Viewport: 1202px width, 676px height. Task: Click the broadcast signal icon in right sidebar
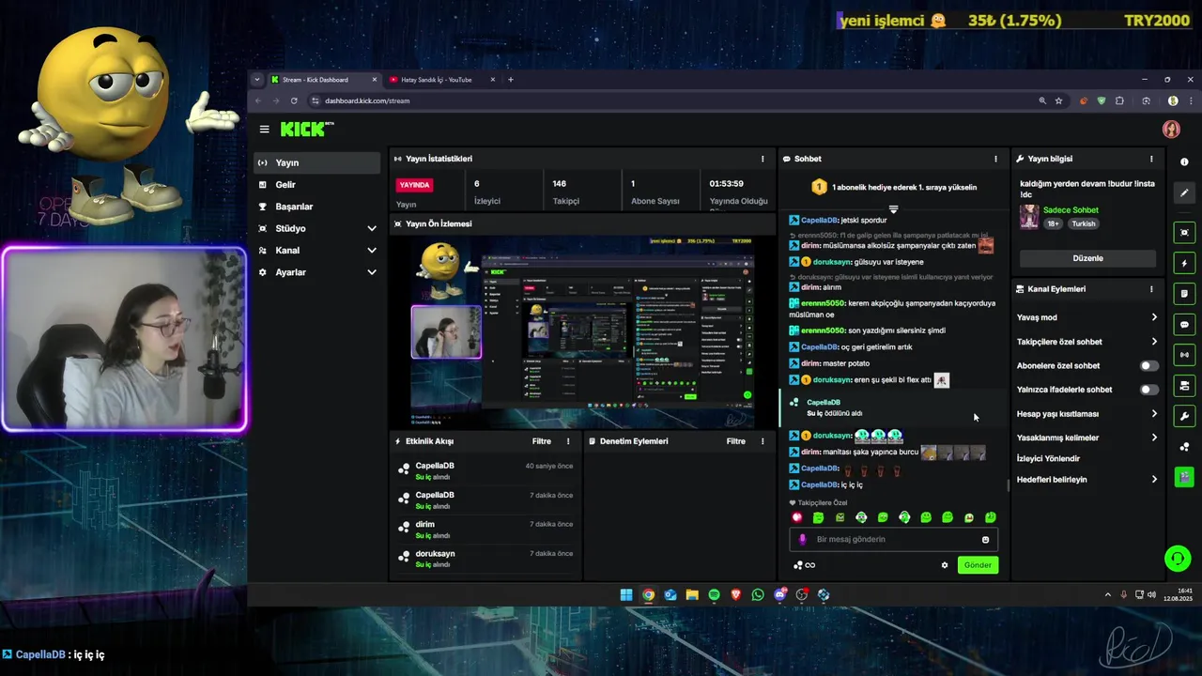pos(1184,355)
